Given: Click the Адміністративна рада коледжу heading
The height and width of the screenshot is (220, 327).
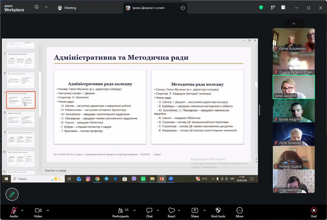Looking at the screenshot, I should (x=100, y=84).
